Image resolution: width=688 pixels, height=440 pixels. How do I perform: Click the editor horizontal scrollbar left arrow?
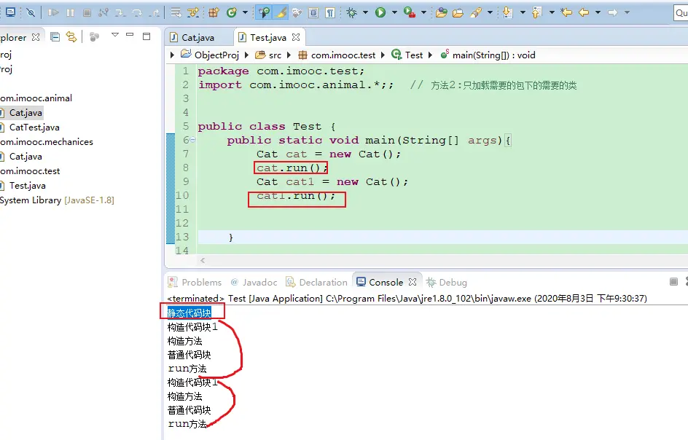pos(202,260)
